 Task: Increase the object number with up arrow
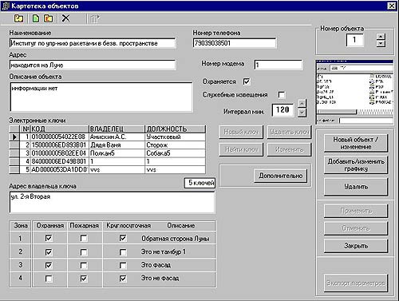tap(381, 37)
